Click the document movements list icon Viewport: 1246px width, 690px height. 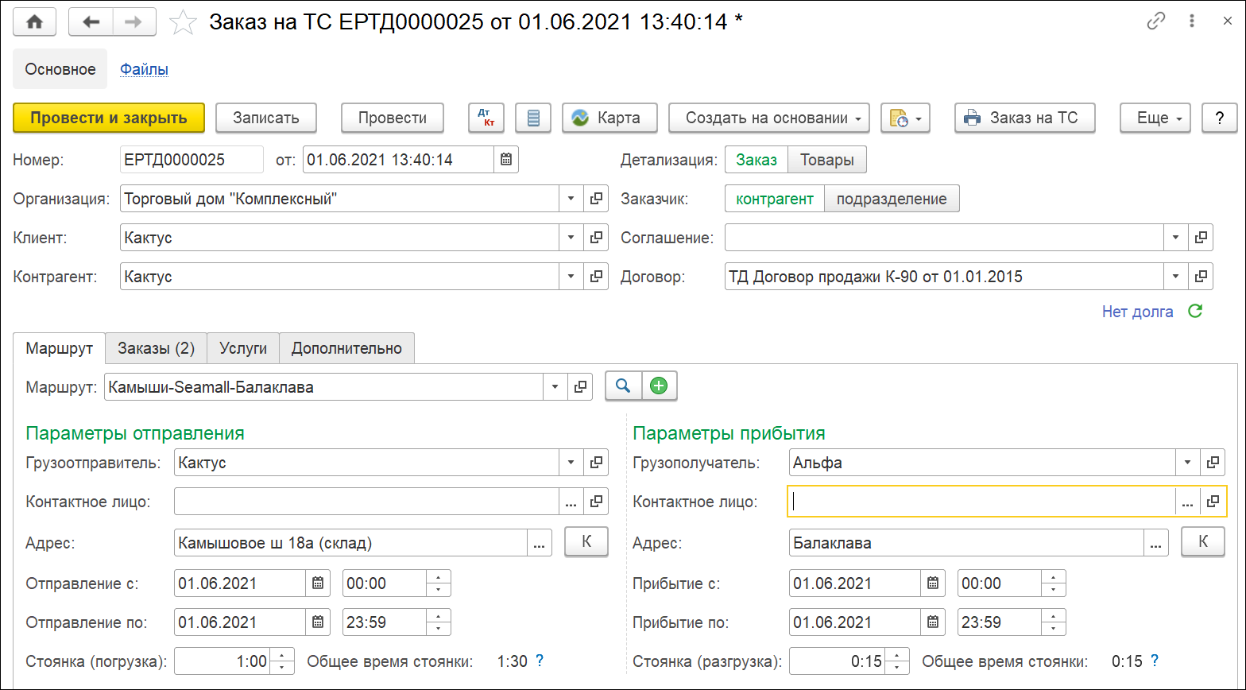point(533,118)
